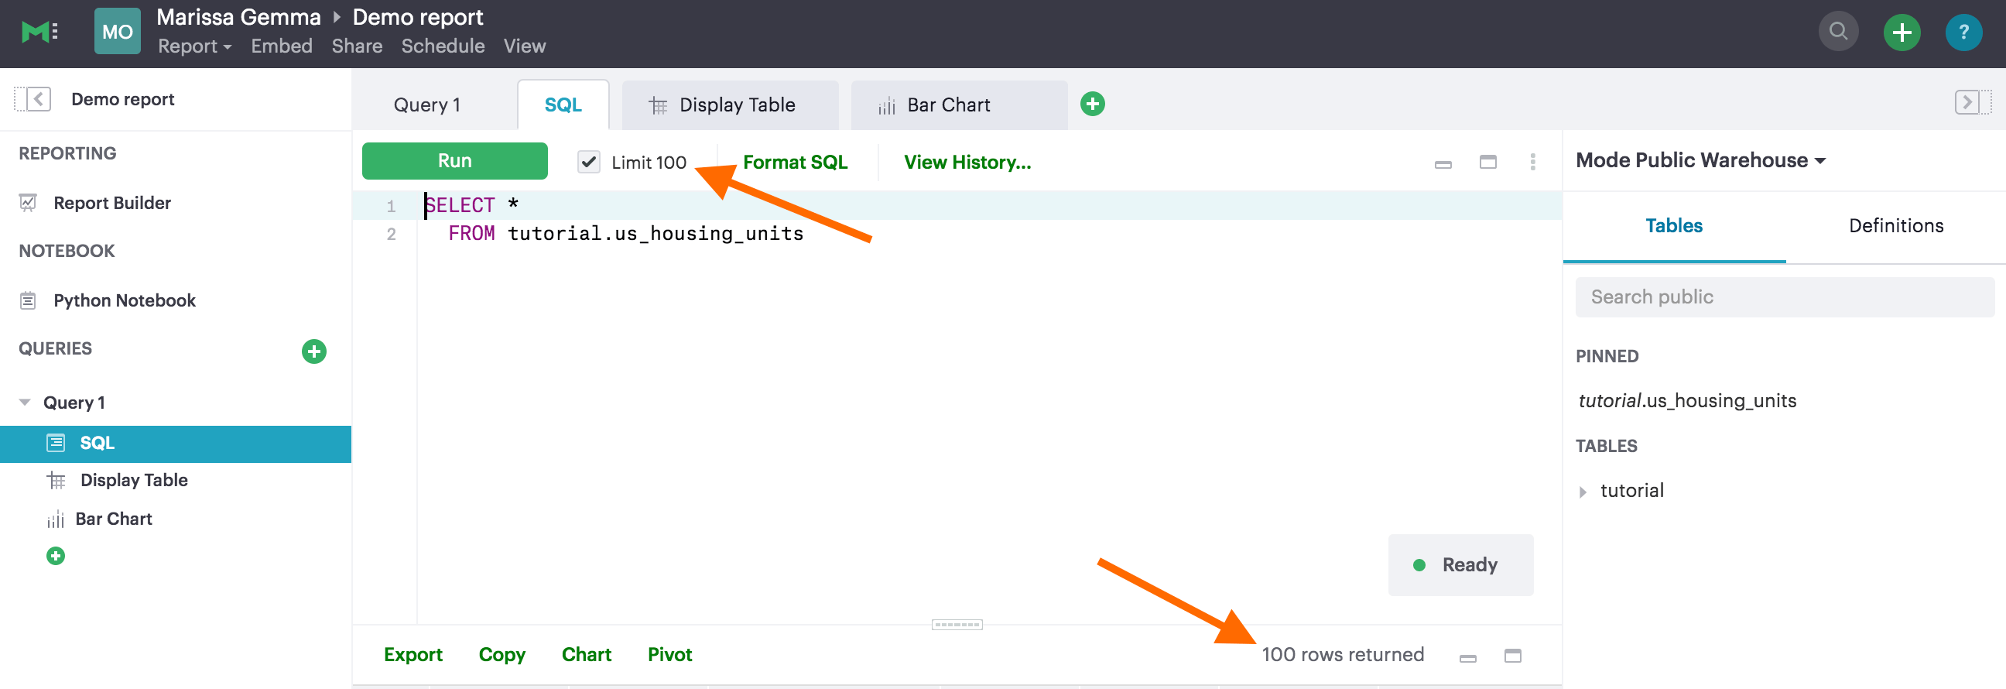Screen dimensions: 2006x689
Task: Maximize the results pane
Action: coord(1512,656)
